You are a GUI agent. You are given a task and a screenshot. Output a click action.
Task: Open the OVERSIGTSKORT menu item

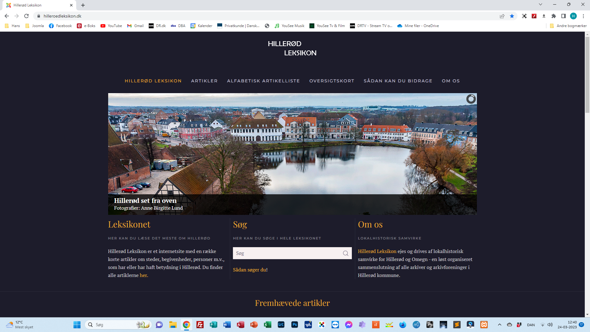(x=332, y=81)
